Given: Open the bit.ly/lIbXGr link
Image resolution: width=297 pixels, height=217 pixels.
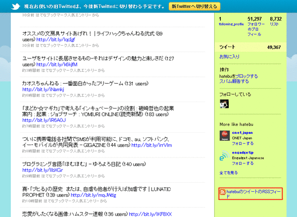Looking at the screenshot, I should pos(43,170).
